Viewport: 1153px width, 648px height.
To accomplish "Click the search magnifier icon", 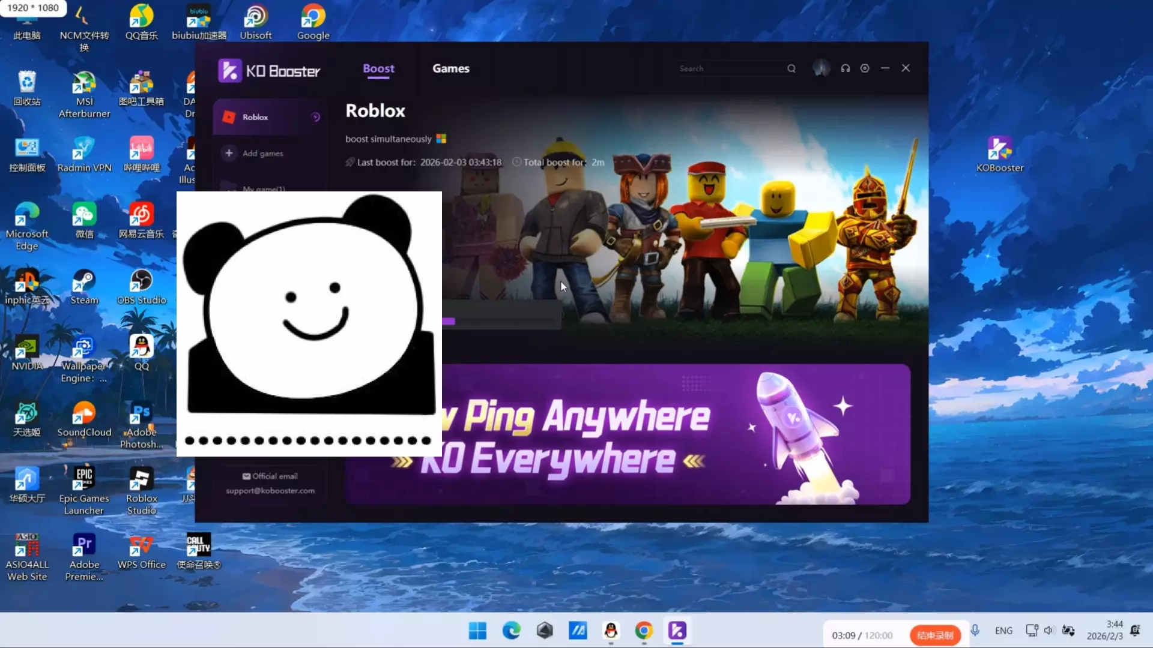I will click(x=791, y=68).
